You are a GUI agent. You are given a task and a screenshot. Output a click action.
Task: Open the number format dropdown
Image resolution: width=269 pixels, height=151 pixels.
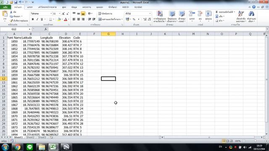[150, 13]
